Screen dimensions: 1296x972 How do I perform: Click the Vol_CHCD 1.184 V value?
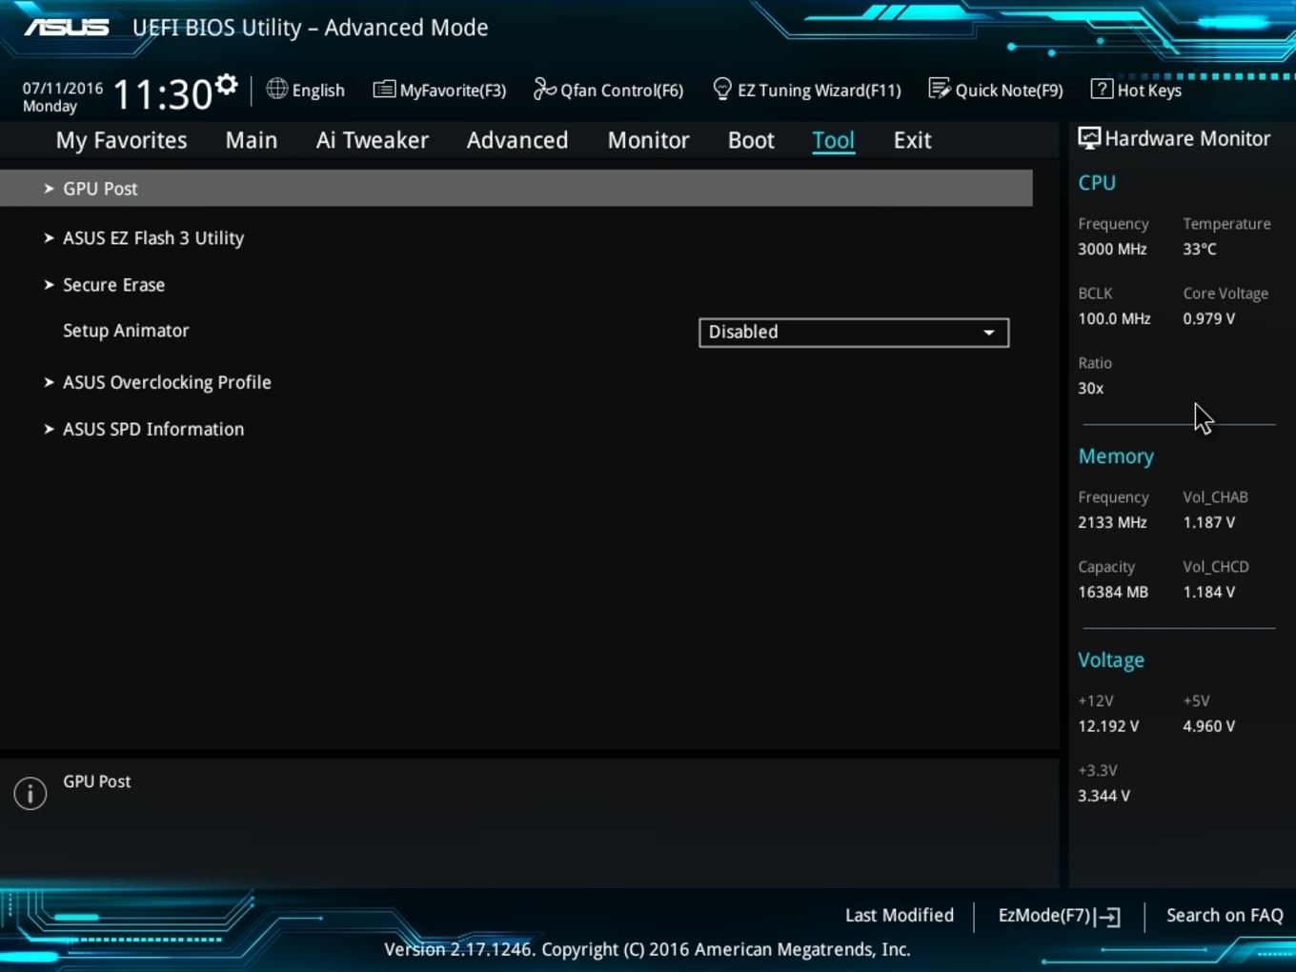click(1209, 592)
